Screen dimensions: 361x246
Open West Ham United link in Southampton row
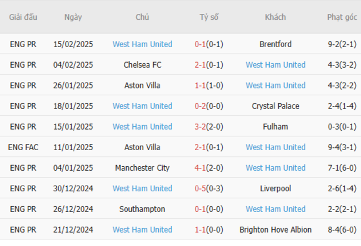(x=275, y=209)
